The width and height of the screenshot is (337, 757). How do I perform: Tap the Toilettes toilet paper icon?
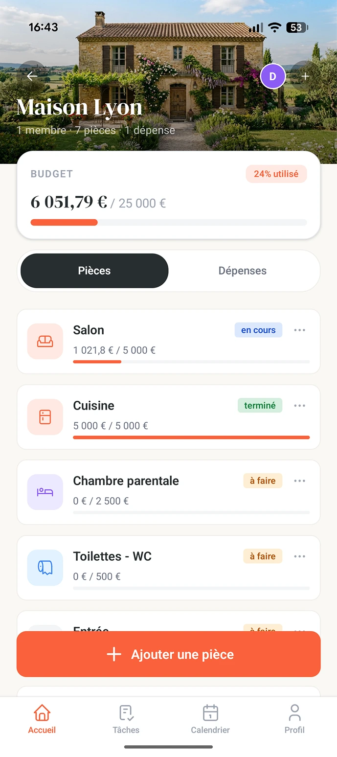coord(45,568)
